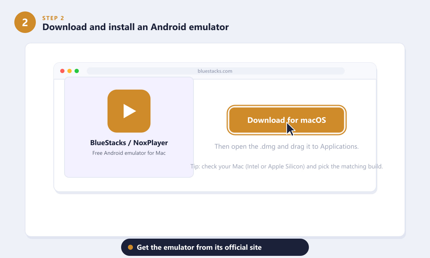Maximize the browser window with green dot
The width and height of the screenshot is (430, 258).
point(77,71)
